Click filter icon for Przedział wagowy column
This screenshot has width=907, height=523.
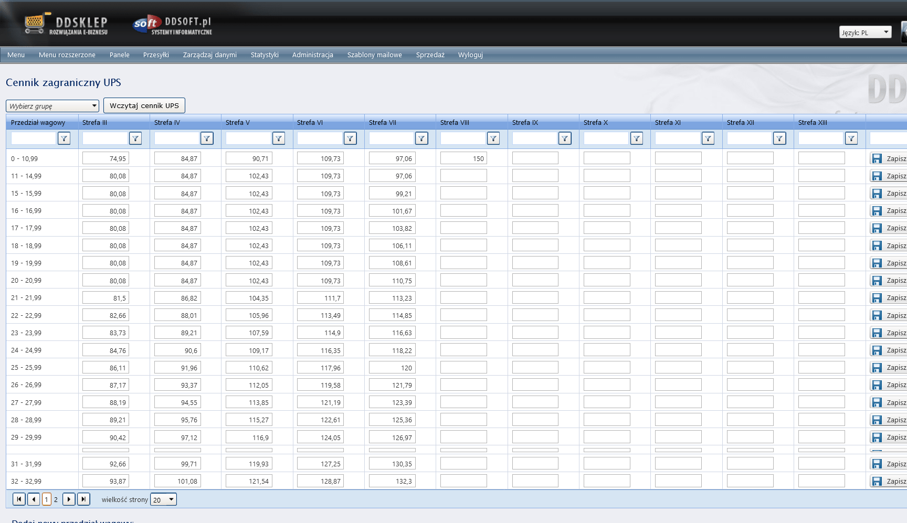coord(64,138)
